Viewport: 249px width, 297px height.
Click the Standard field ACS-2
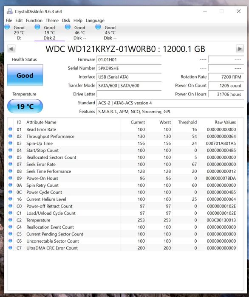pyautogui.click(x=170, y=103)
